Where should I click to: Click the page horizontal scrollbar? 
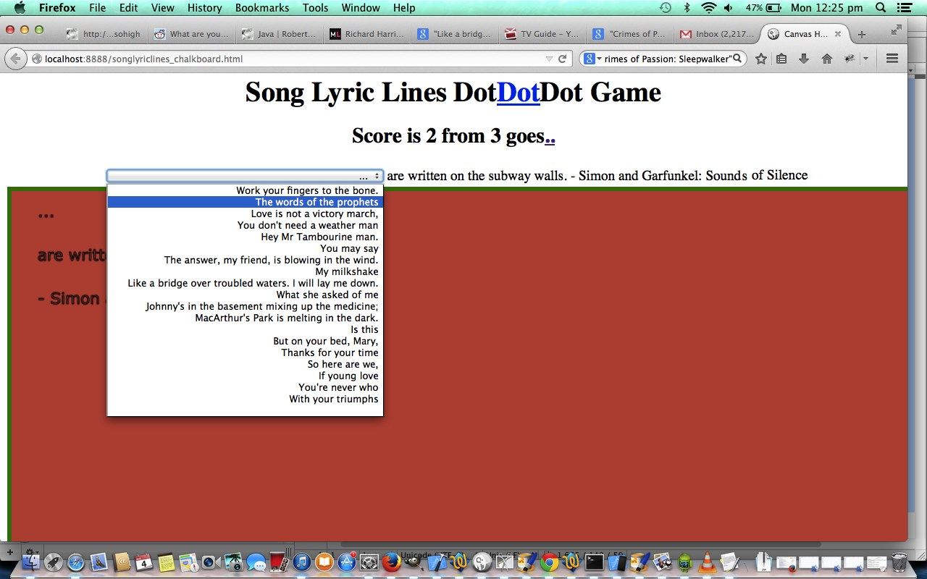579,544
